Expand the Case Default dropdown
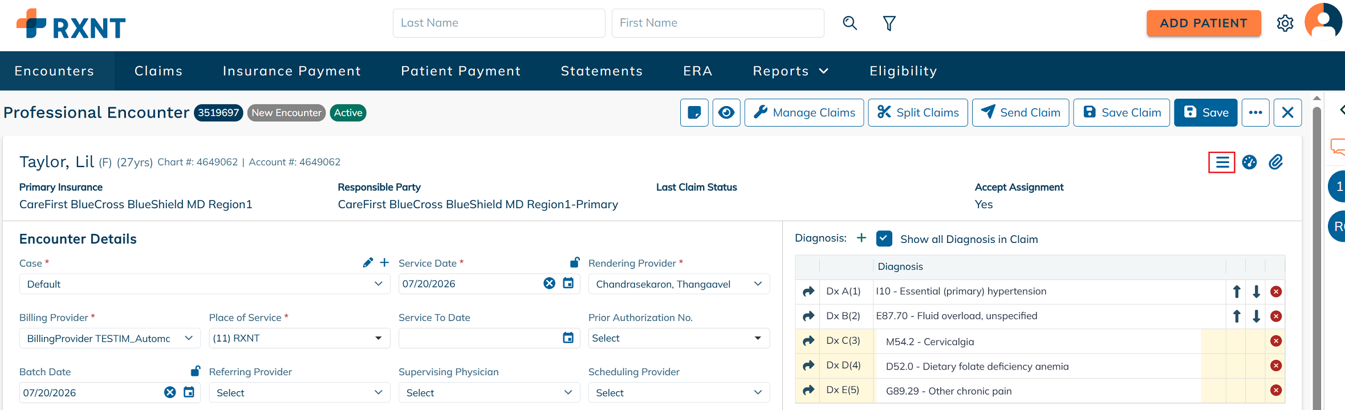The image size is (1345, 410). (205, 284)
